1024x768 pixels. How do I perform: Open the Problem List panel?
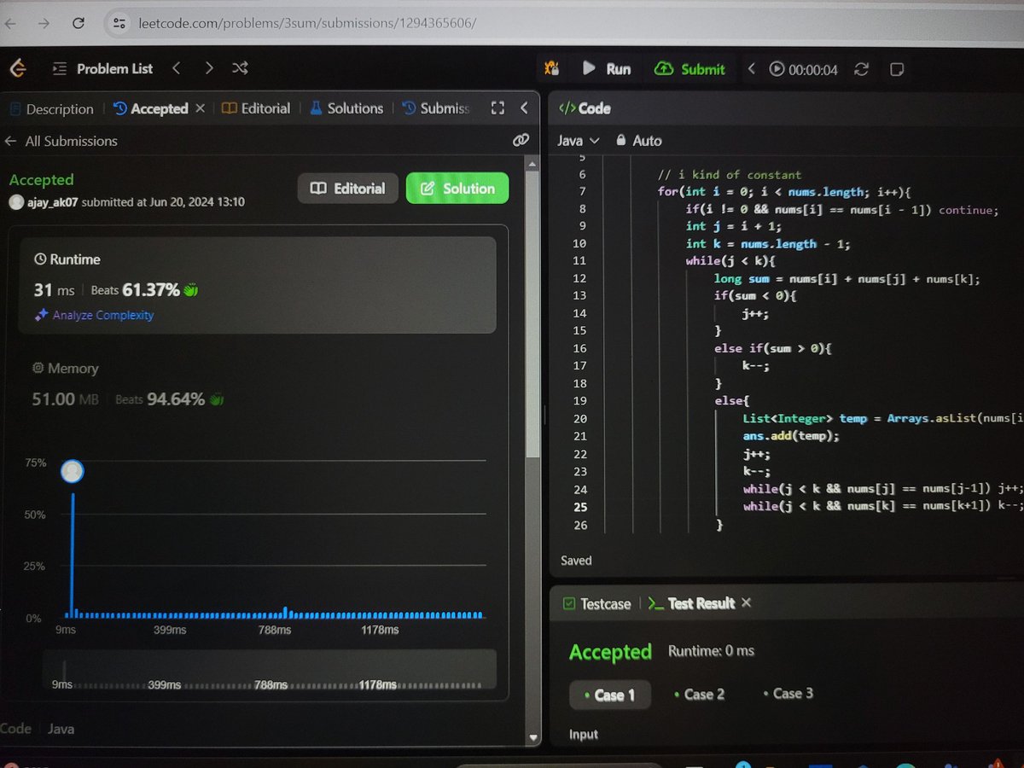(x=103, y=69)
